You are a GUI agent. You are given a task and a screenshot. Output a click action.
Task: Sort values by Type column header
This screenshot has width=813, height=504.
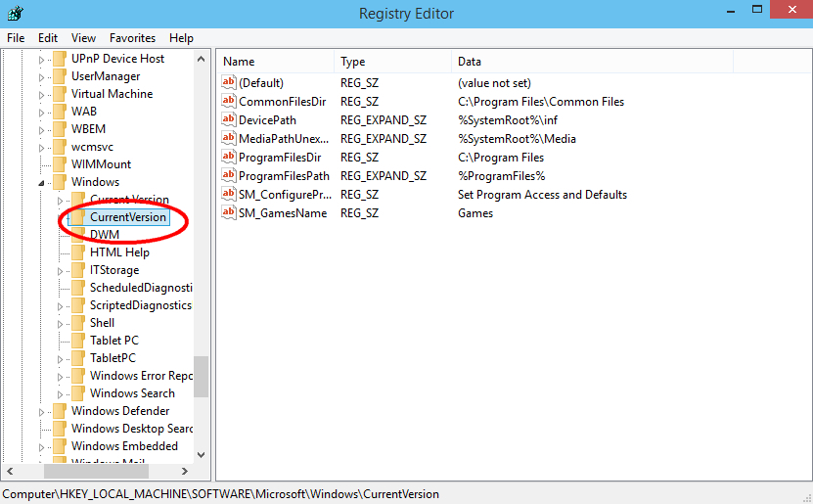pyautogui.click(x=393, y=62)
